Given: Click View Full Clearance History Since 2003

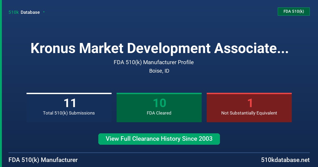Looking at the screenshot, I should tap(159, 139).
